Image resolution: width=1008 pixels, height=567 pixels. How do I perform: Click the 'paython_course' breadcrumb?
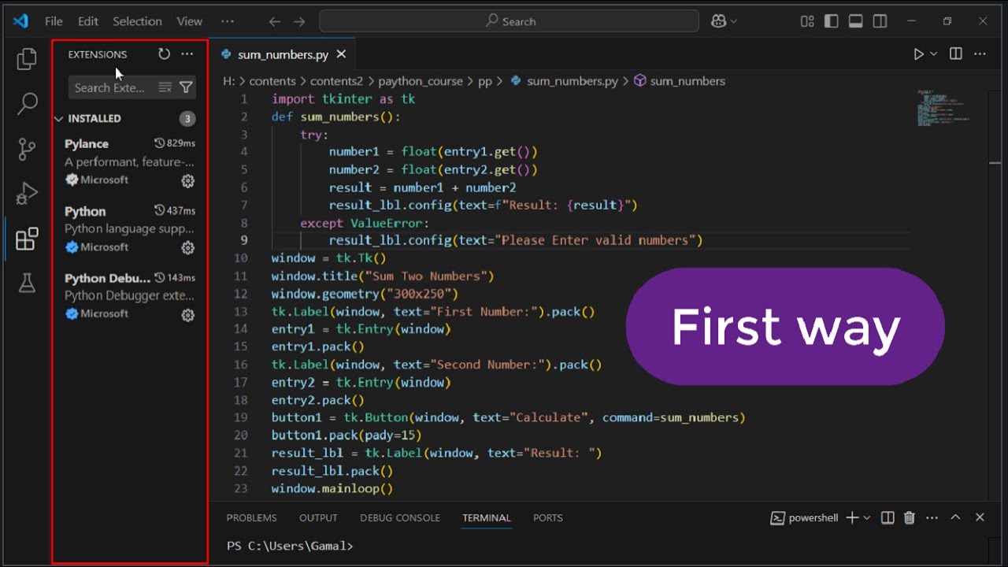(x=421, y=80)
